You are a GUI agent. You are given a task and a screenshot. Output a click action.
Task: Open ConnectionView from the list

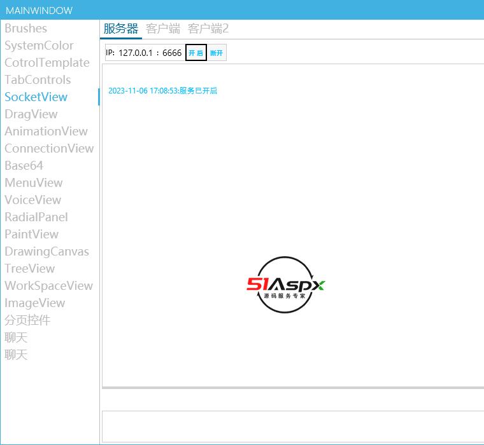(x=49, y=149)
